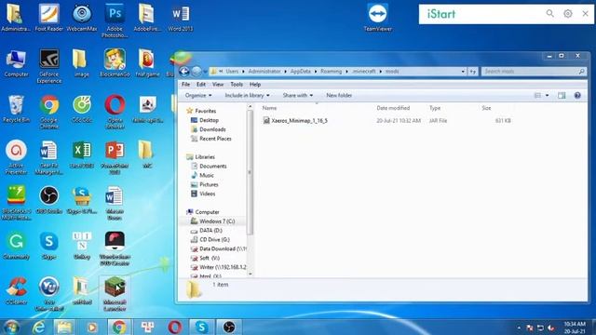
Task: Open the Edit menu
Action: 201,85
